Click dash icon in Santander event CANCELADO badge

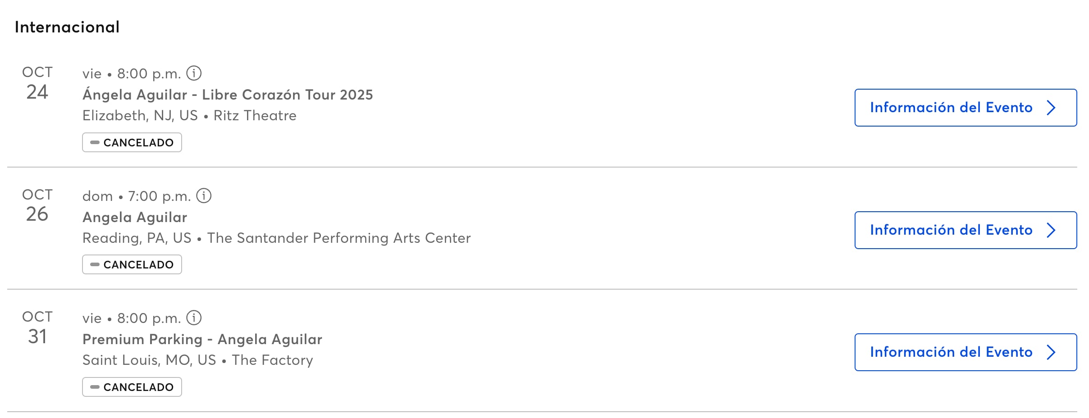[95, 264]
